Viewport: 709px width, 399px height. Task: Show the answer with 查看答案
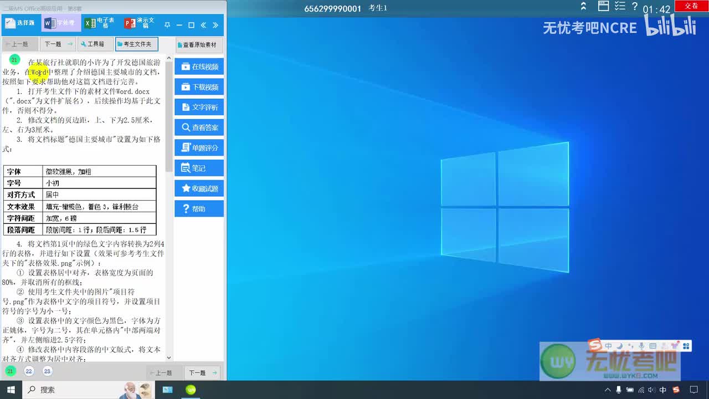(x=199, y=127)
